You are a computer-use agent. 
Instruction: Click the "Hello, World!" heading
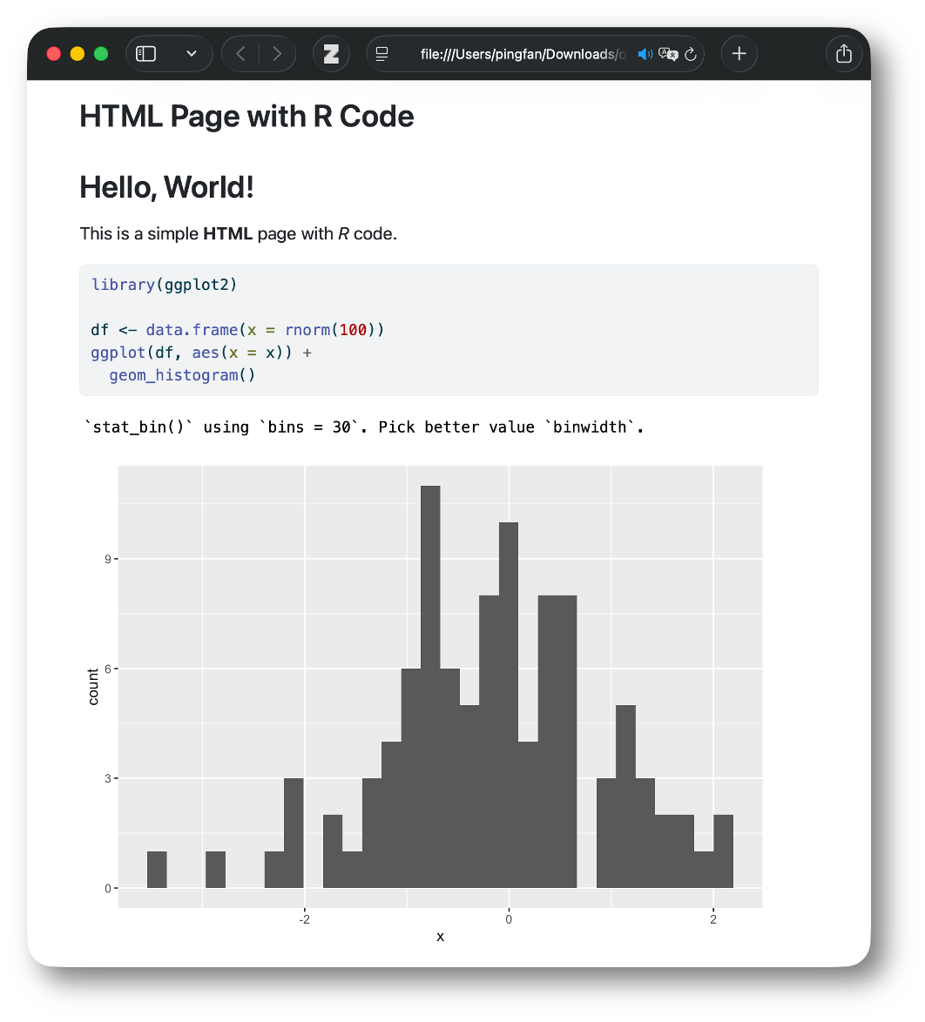(166, 187)
